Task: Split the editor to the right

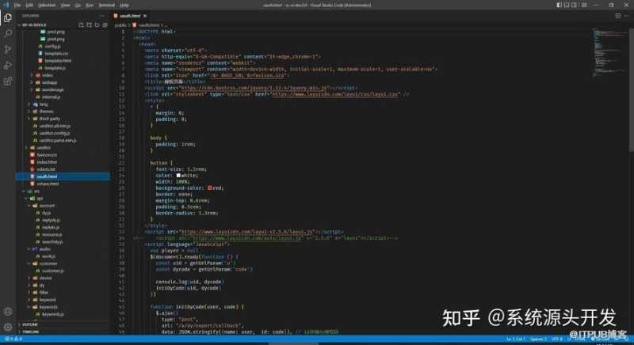Action: tap(618, 16)
